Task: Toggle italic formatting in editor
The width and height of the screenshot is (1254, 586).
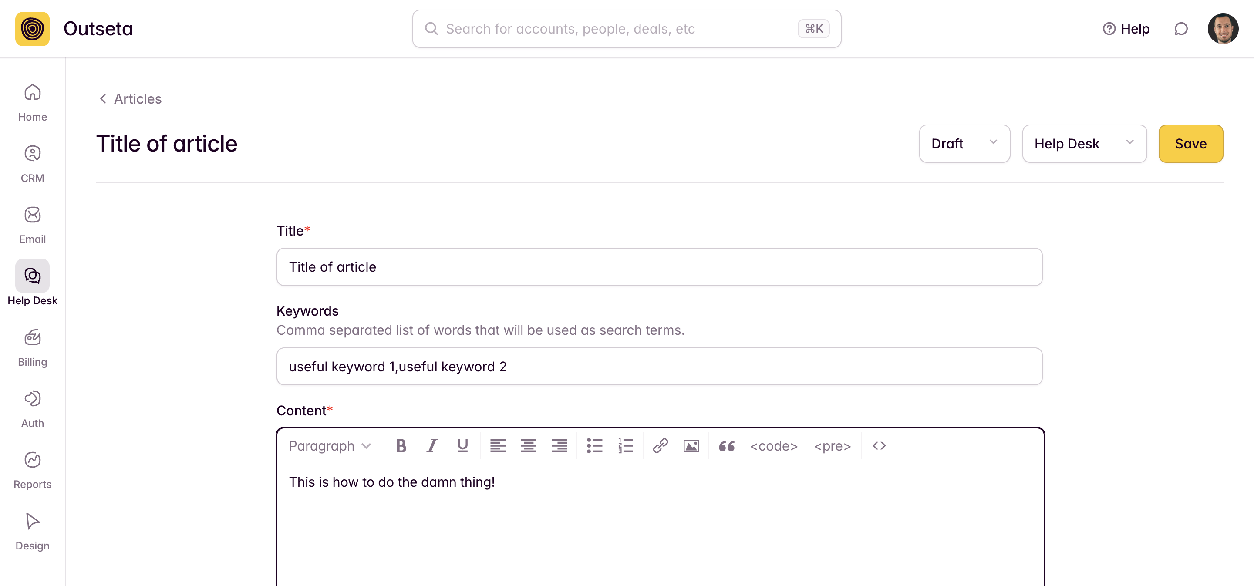Action: coord(432,446)
